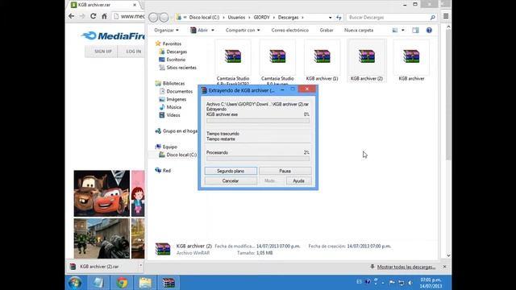
Task: Expand address bar history dropdown
Action: pos(330,18)
